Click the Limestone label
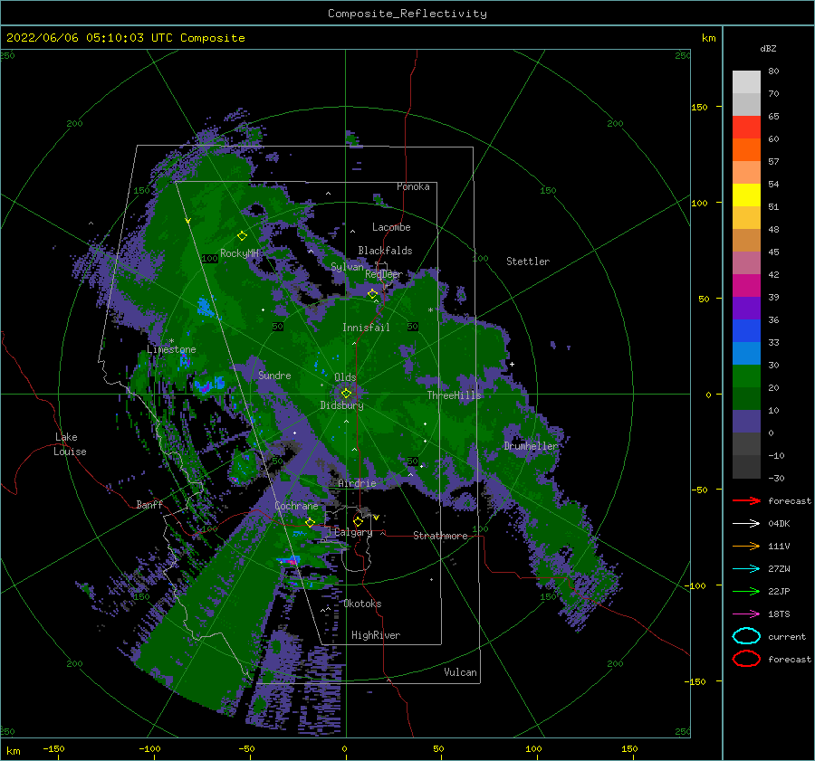 pos(171,349)
